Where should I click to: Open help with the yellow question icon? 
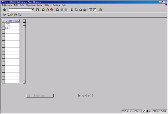101,10
